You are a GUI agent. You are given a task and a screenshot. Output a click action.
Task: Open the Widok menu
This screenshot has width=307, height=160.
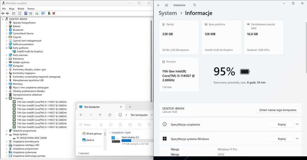21,9
